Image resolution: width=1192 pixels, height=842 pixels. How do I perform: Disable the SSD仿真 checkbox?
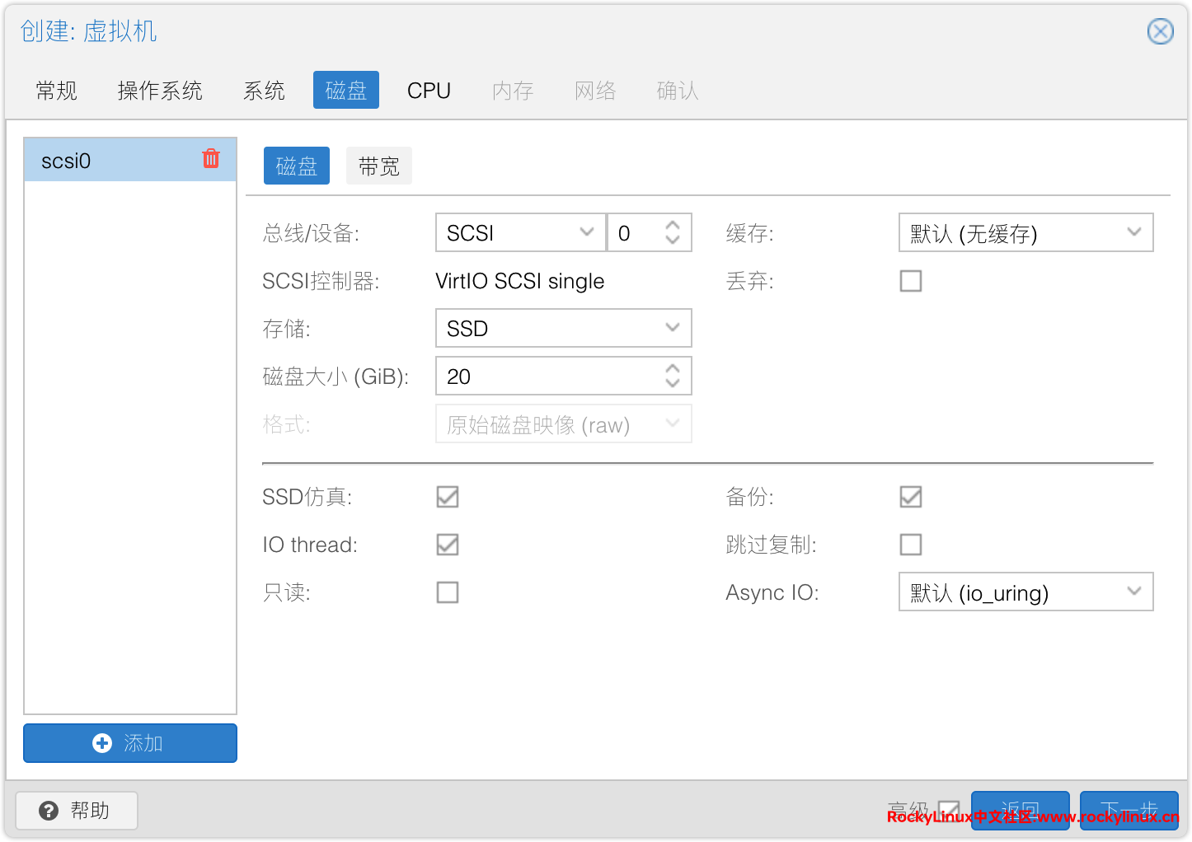click(448, 497)
